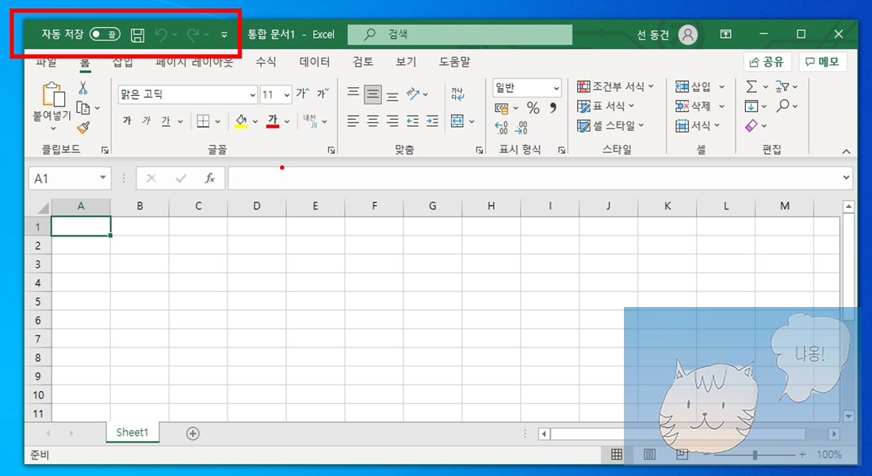This screenshot has width=872, height=476.
Task: Undo the last action in title bar
Action: [x=161, y=35]
